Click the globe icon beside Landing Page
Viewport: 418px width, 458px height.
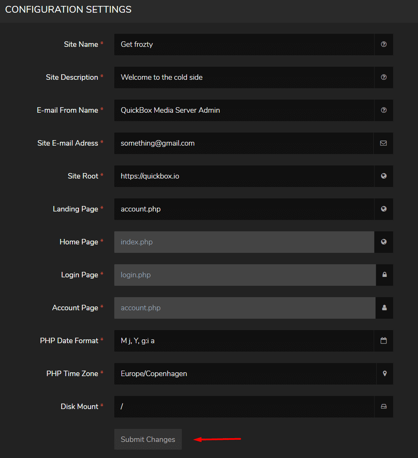click(x=383, y=209)
